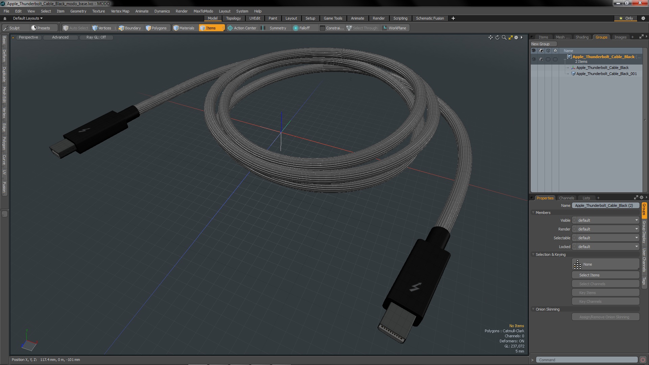Click Apple_Thunderbolt_Cable_Black_001 tree item
Viewport: 649px width, 365px height.
coord(606,74)
